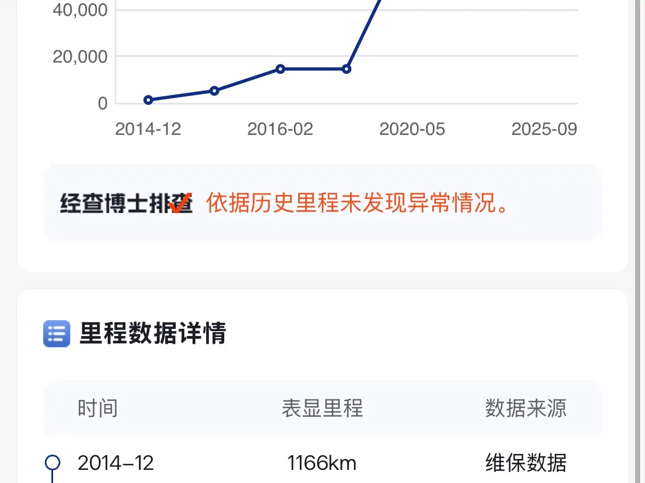Click the 2016-02 x-axis label
645x483 pixels.
coord(280,129)
